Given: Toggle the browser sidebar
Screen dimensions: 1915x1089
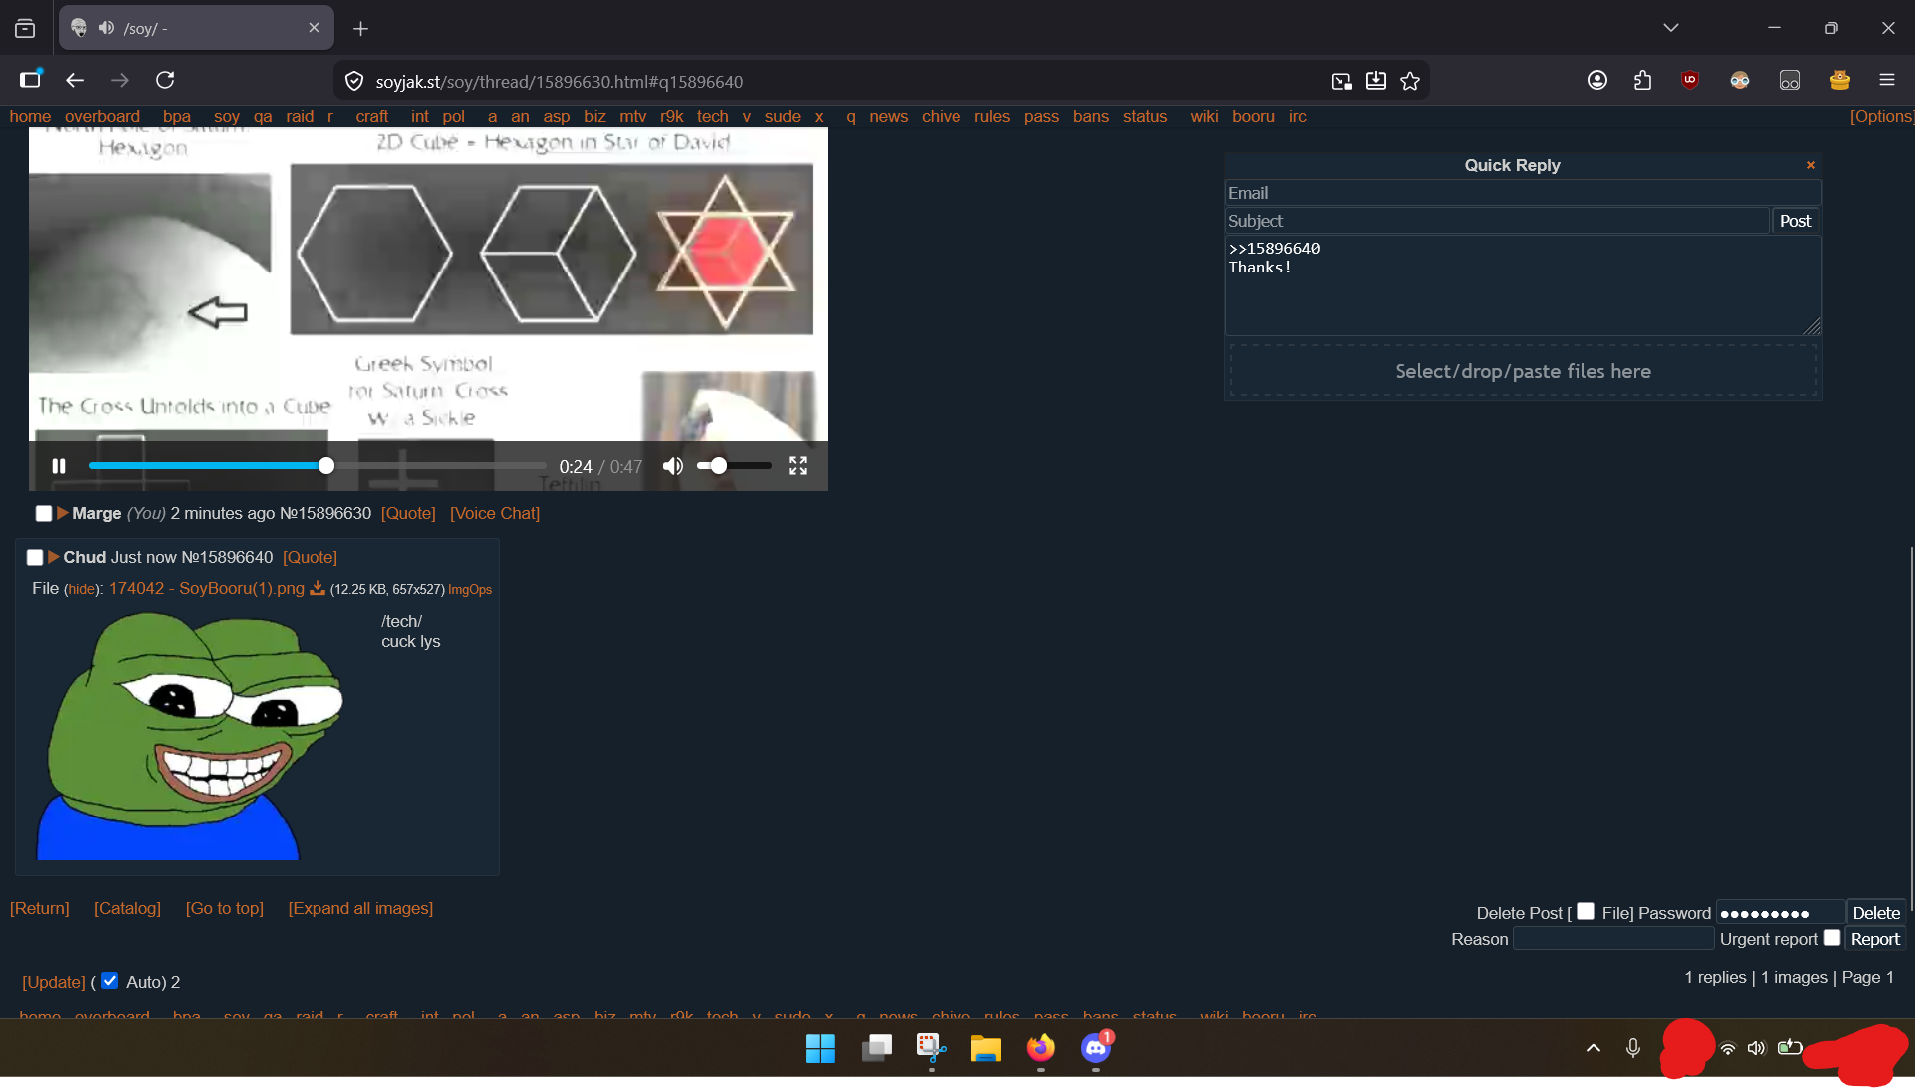Looking at the screenshot, I should coord(30,80).
